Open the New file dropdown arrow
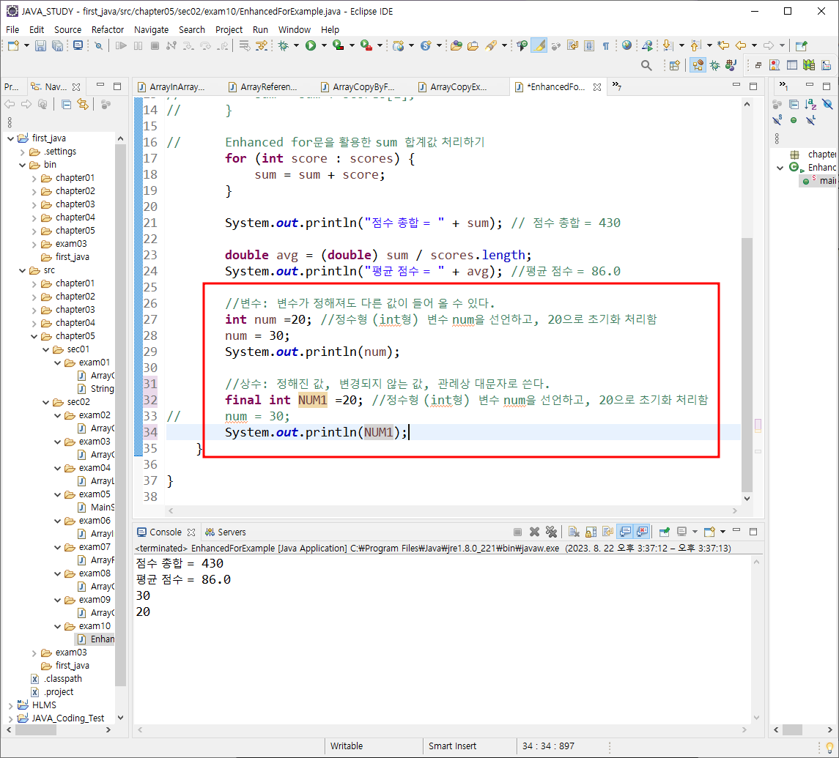Image resolution: width=839 pixels, height=758 pixels. pyautogui.click(x=26, y=46)
